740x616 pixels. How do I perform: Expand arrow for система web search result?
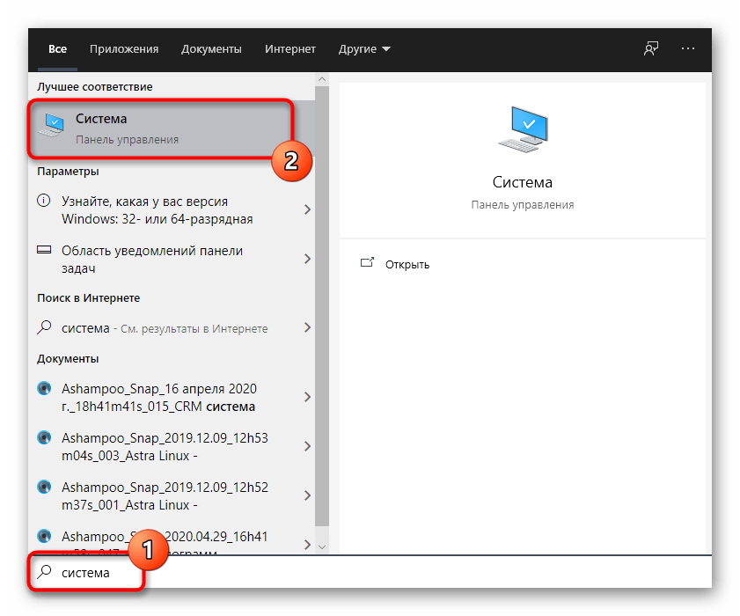(307, 327)
